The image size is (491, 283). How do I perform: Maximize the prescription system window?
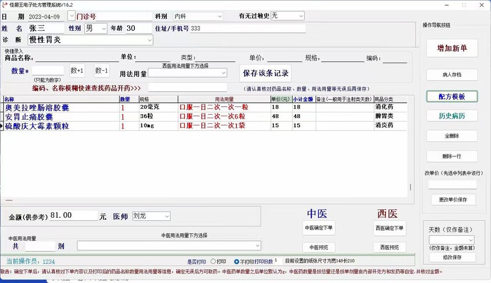[464, 5]
